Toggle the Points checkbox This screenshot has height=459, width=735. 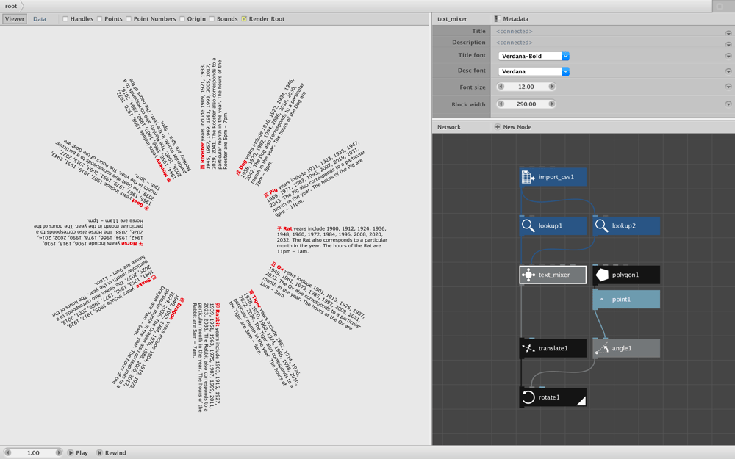pyautogui.click(x=99, y=19)
